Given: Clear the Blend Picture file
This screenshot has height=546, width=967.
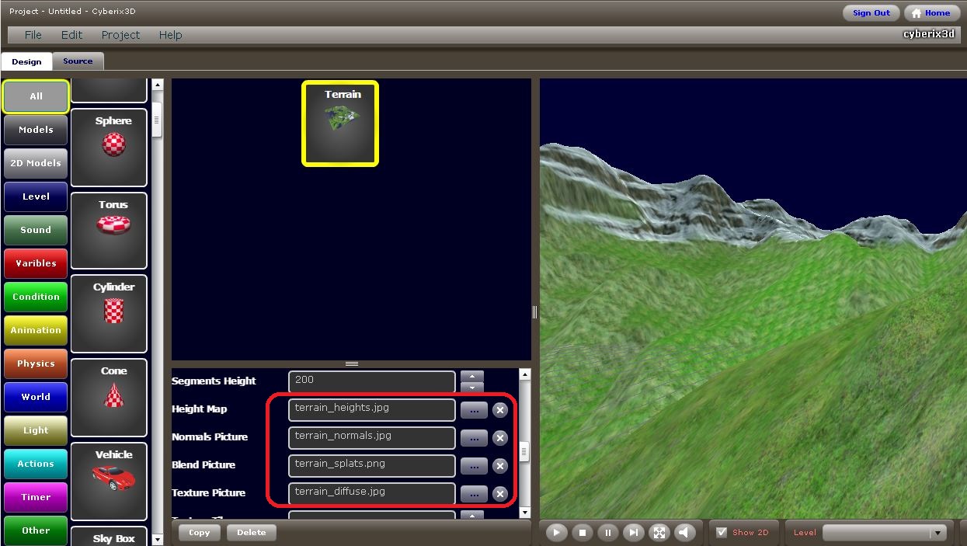Looking at the screenshot, I should [x=500, y=465].
